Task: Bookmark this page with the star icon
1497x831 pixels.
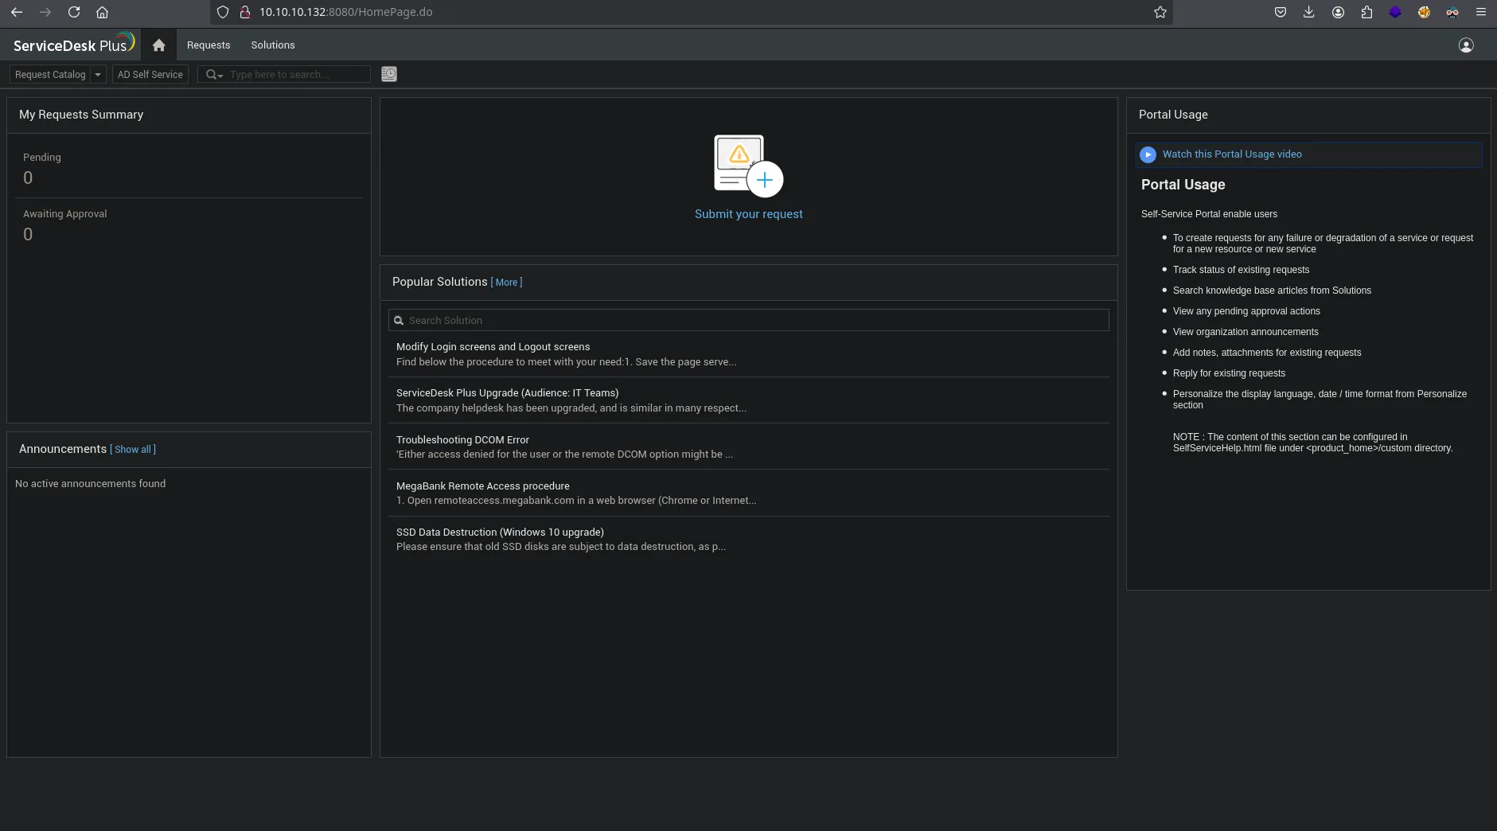Action: 1160,12
